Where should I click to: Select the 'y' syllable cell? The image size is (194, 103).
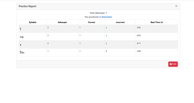click(x=33, y=29)
